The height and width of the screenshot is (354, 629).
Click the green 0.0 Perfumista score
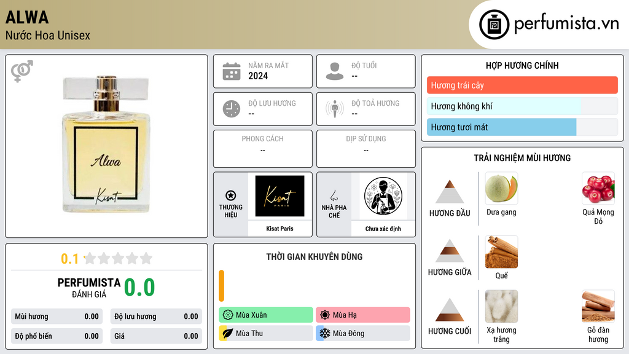coord(139,288)
